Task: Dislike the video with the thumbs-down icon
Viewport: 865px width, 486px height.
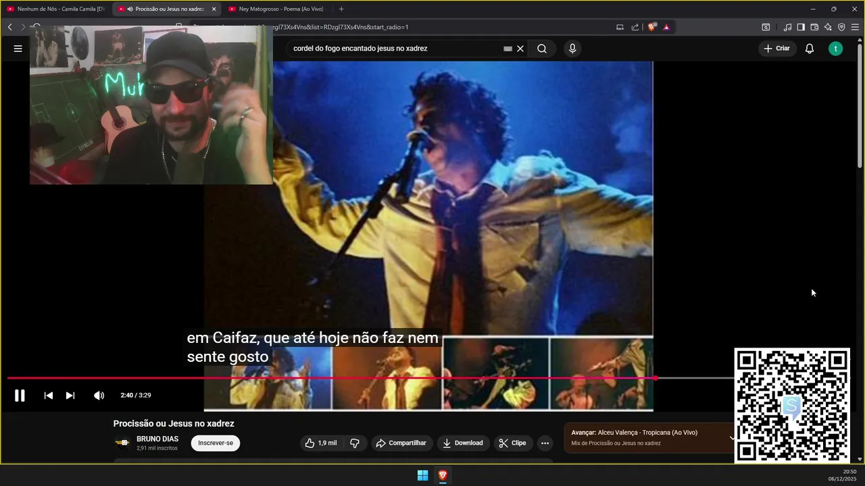Action: click(354, 443)
